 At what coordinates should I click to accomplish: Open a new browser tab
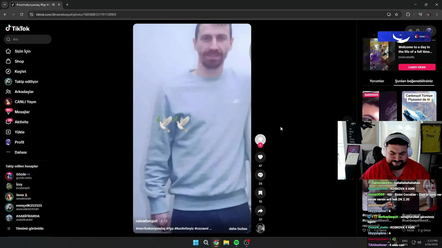67,5
